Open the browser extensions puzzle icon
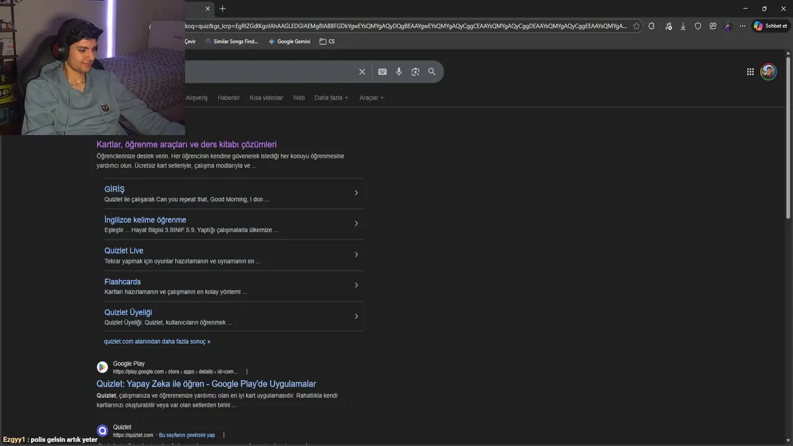The width and height of the screenshot is (793, 446). tap(652, 26)
